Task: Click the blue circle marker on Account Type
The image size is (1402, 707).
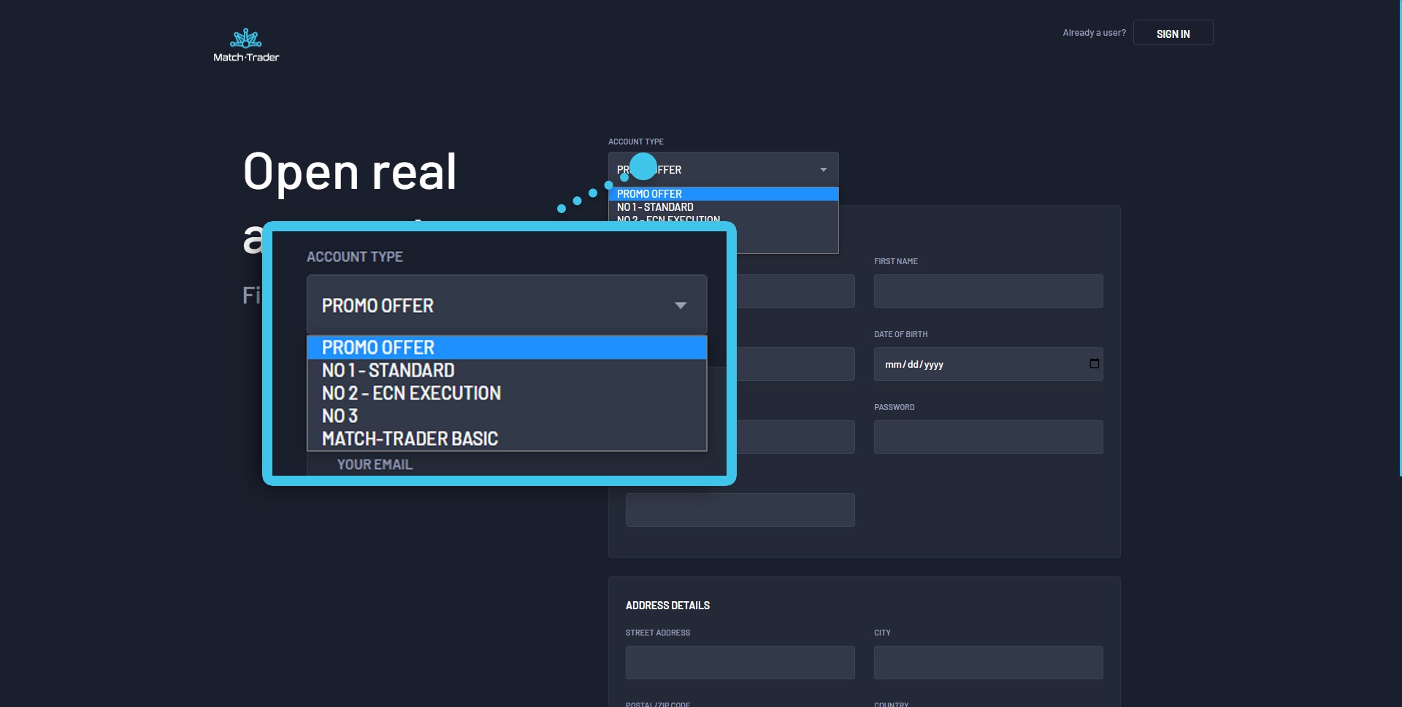Action: point(643,166)
